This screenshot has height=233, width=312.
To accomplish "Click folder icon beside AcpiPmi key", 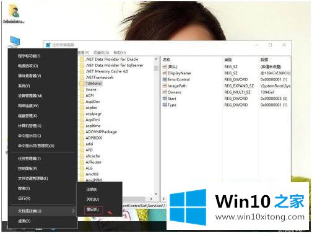I will [82, 120].
